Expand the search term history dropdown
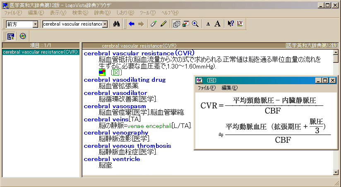The height and width of the screenshot is (187, 341). pyautogui.click(x=105, y=24)
